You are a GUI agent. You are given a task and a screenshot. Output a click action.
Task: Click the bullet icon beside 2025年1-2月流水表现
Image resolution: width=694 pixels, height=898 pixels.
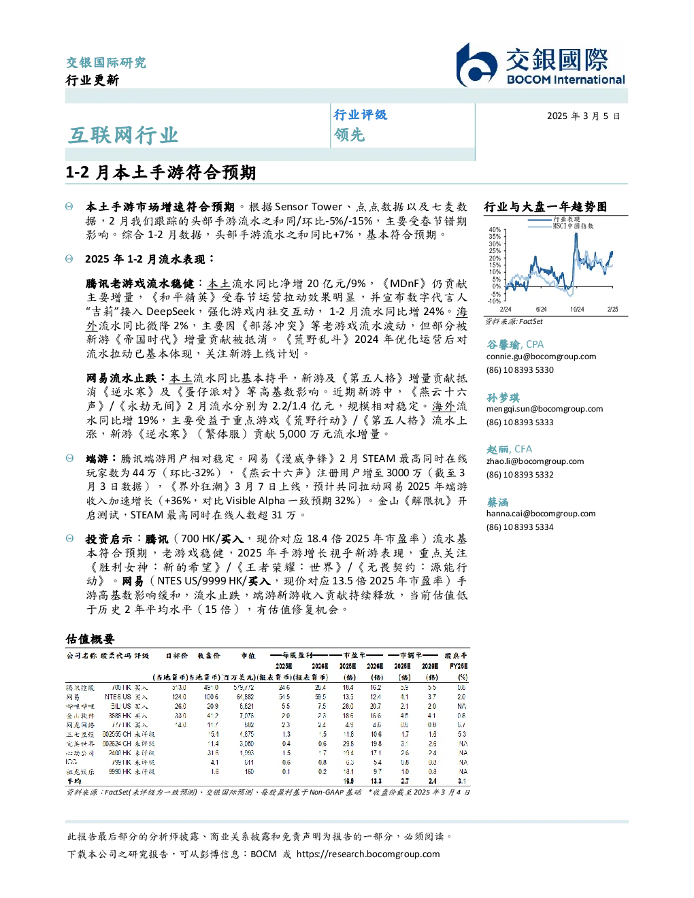[69, 259]
